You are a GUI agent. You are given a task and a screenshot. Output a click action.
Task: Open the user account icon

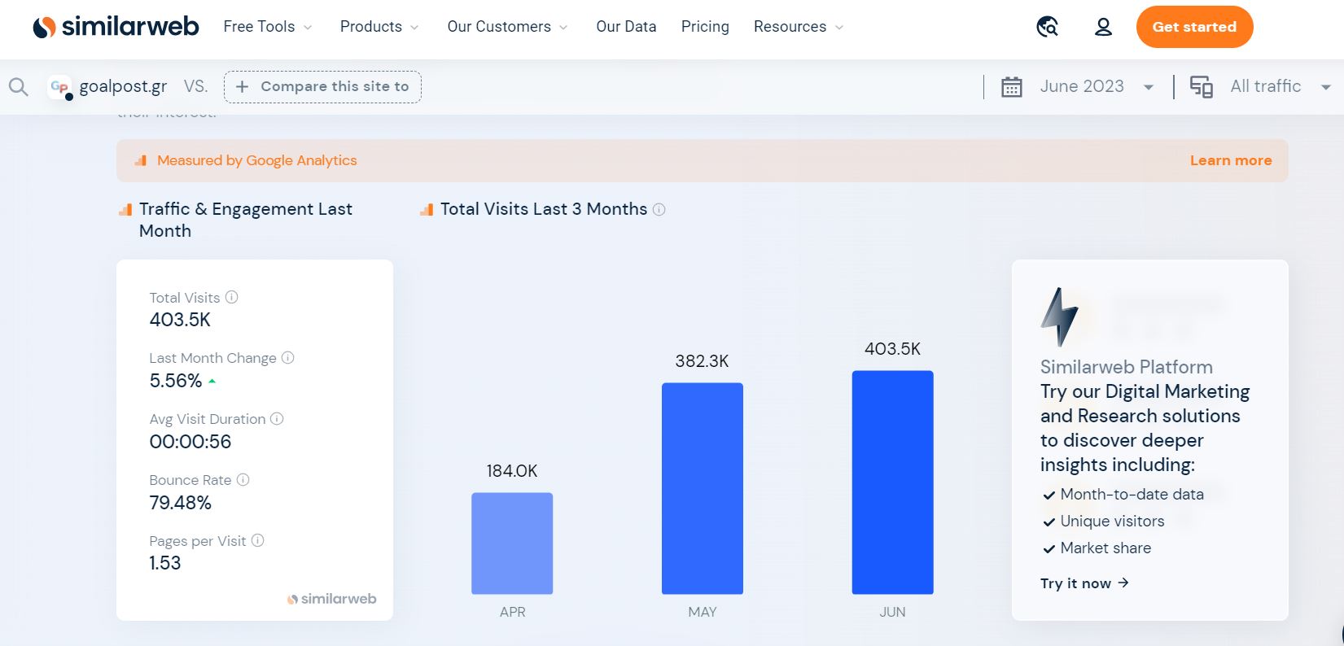pos(1103,27)
